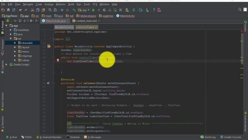Click the red error indicator in editor stripe
The height and width of the screenshot is (140, 248).
(242, 31)
